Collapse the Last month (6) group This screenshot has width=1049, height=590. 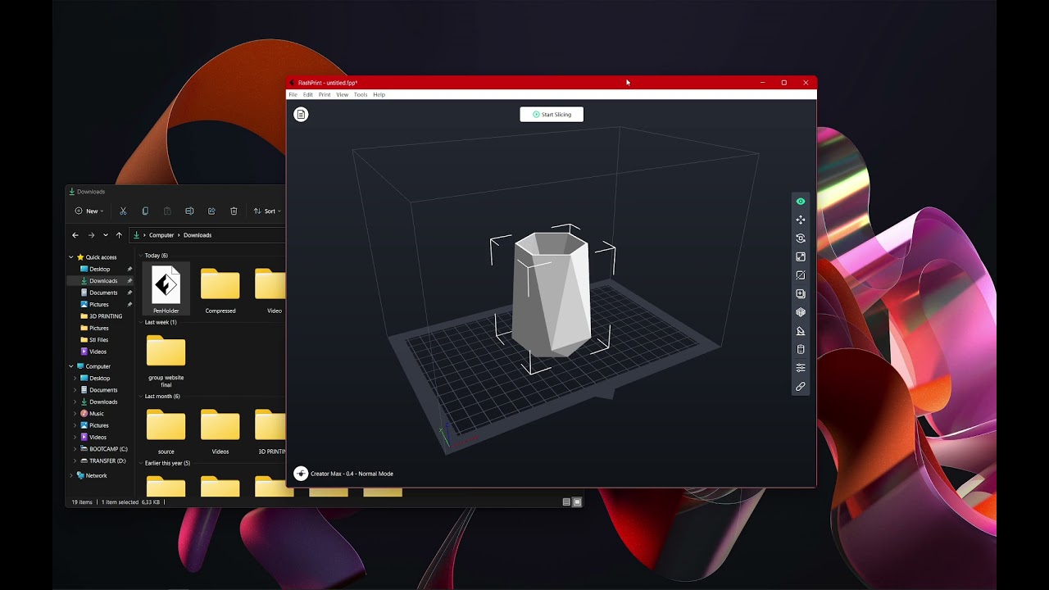pyautogui.click(x=141, y=397)
